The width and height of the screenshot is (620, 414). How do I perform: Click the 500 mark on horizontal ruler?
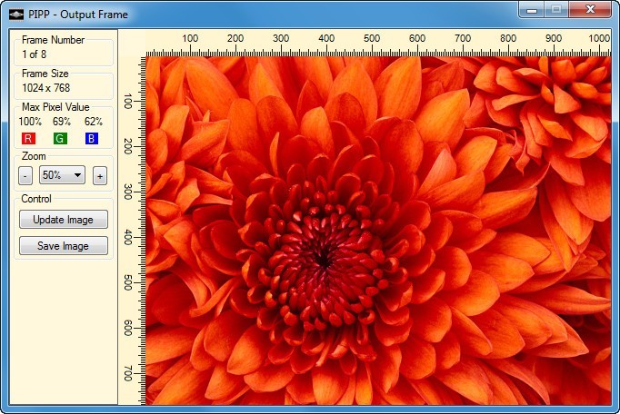point(372,38)
